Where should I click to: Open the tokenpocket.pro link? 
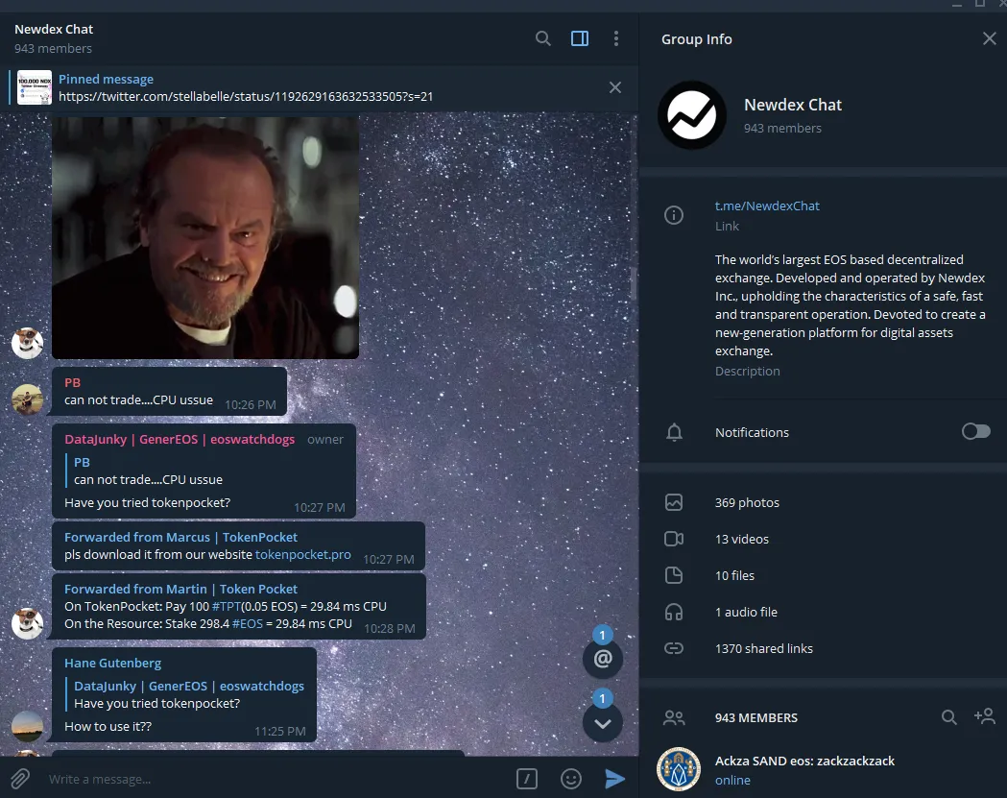pyautogui.click(x=303, y=554)
